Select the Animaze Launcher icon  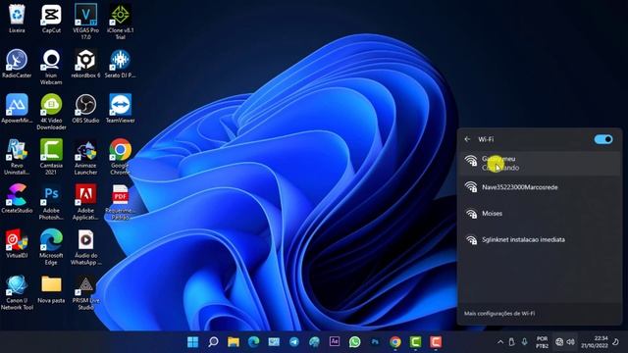(x=85, y=157)
